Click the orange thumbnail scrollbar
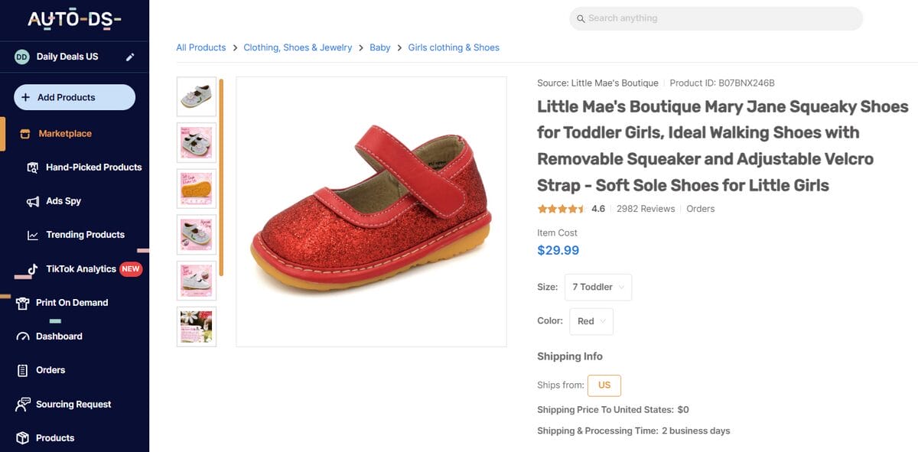The width and height of the screenshot is (918, 452). [222, 177]
